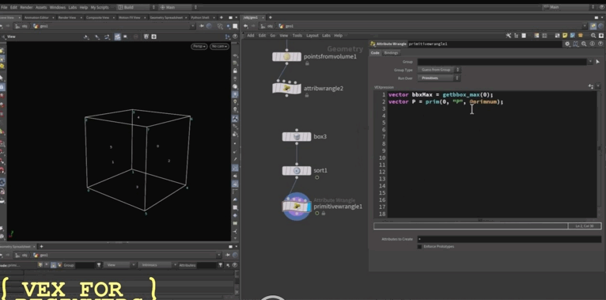606x300 pixels.
Task: Add a new tab in scene view pane
Action: pyautogui.click(x=222, y=17)
